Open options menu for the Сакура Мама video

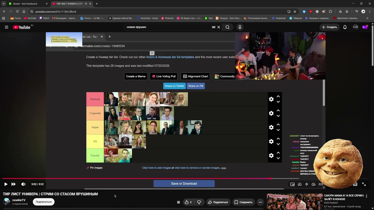pyautogui.click(x=366, y=196)
